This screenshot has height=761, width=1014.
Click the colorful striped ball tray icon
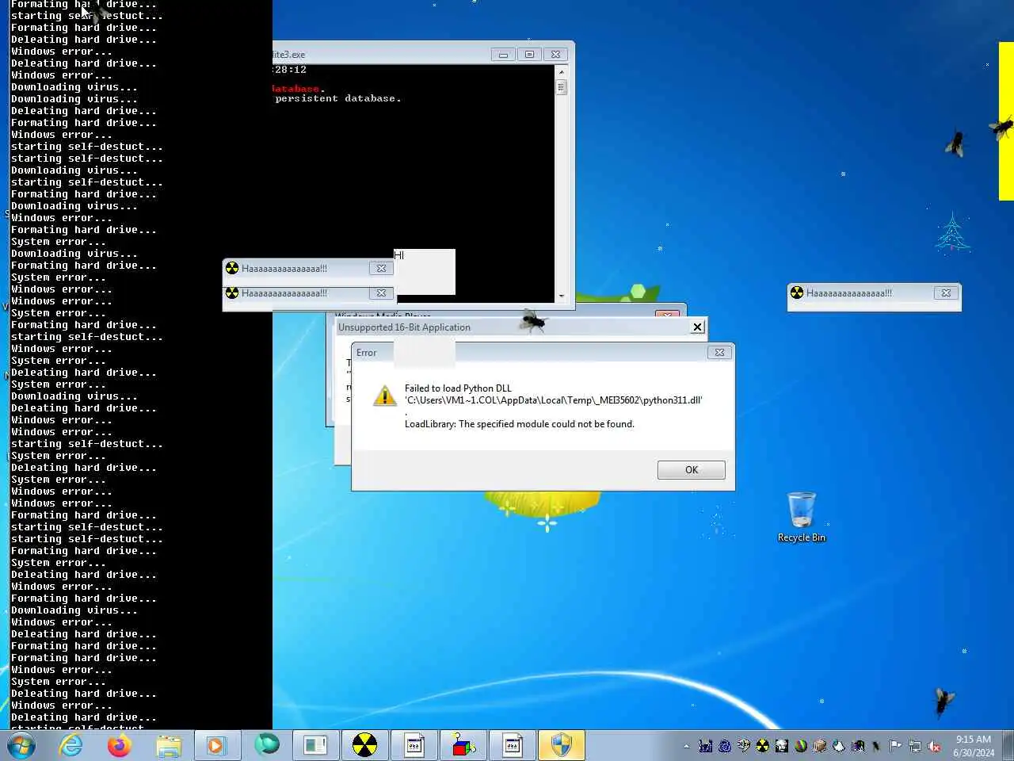801,746
